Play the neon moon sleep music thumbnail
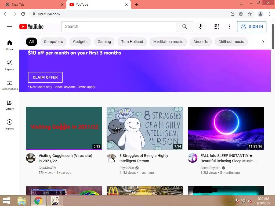Viewport: 275px width, 206px height. tap(226, 128)
